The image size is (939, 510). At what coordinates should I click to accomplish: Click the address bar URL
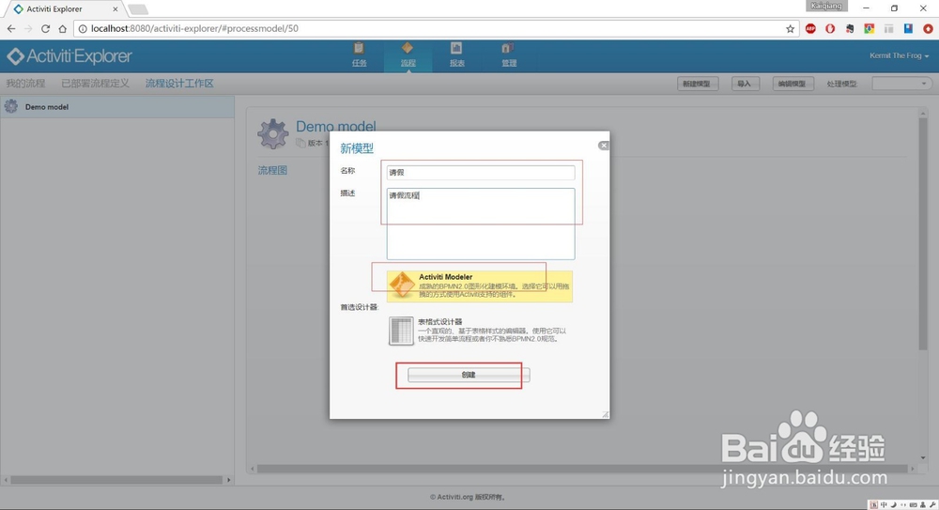click(194, 28)
